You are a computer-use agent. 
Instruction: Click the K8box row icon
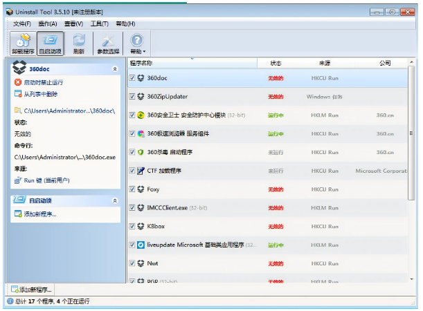click(141, 227)
